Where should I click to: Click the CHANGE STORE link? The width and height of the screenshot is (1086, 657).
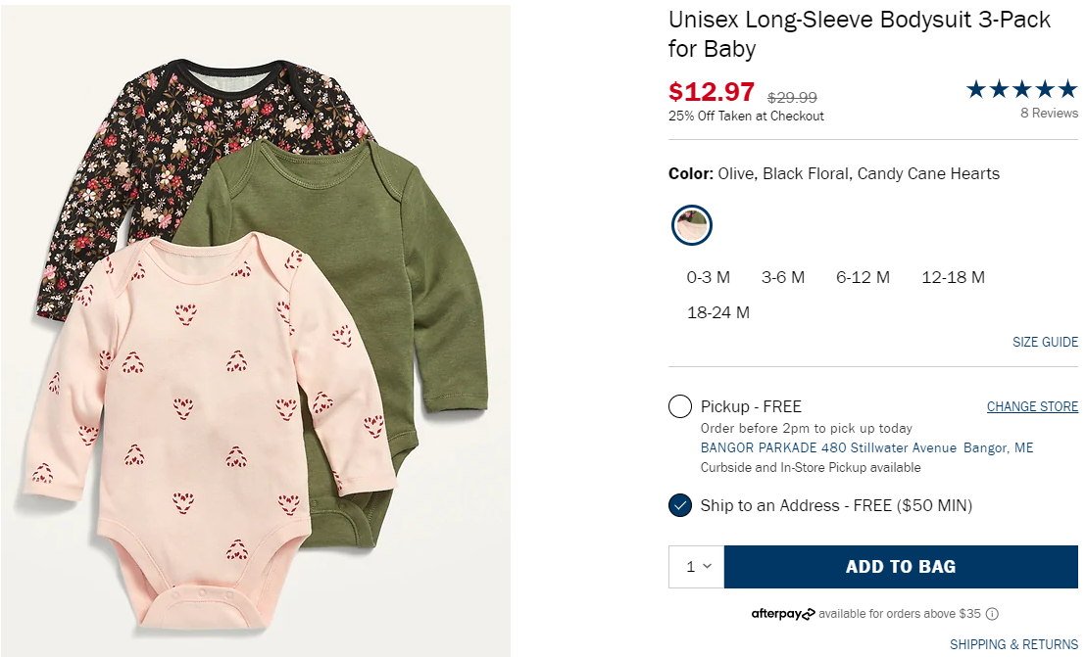1032,406
